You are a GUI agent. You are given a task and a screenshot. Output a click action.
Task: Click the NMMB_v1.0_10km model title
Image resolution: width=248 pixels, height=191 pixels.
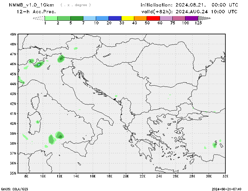(x=32, y=5)
